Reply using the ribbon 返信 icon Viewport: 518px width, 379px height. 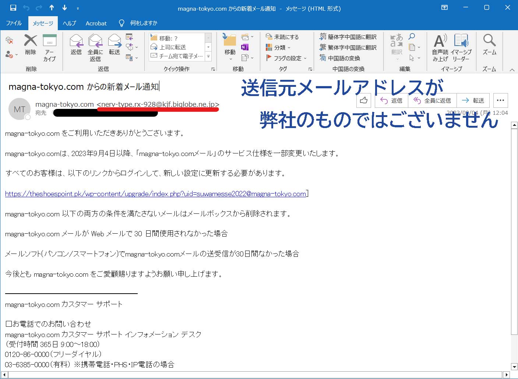point(76,45)
